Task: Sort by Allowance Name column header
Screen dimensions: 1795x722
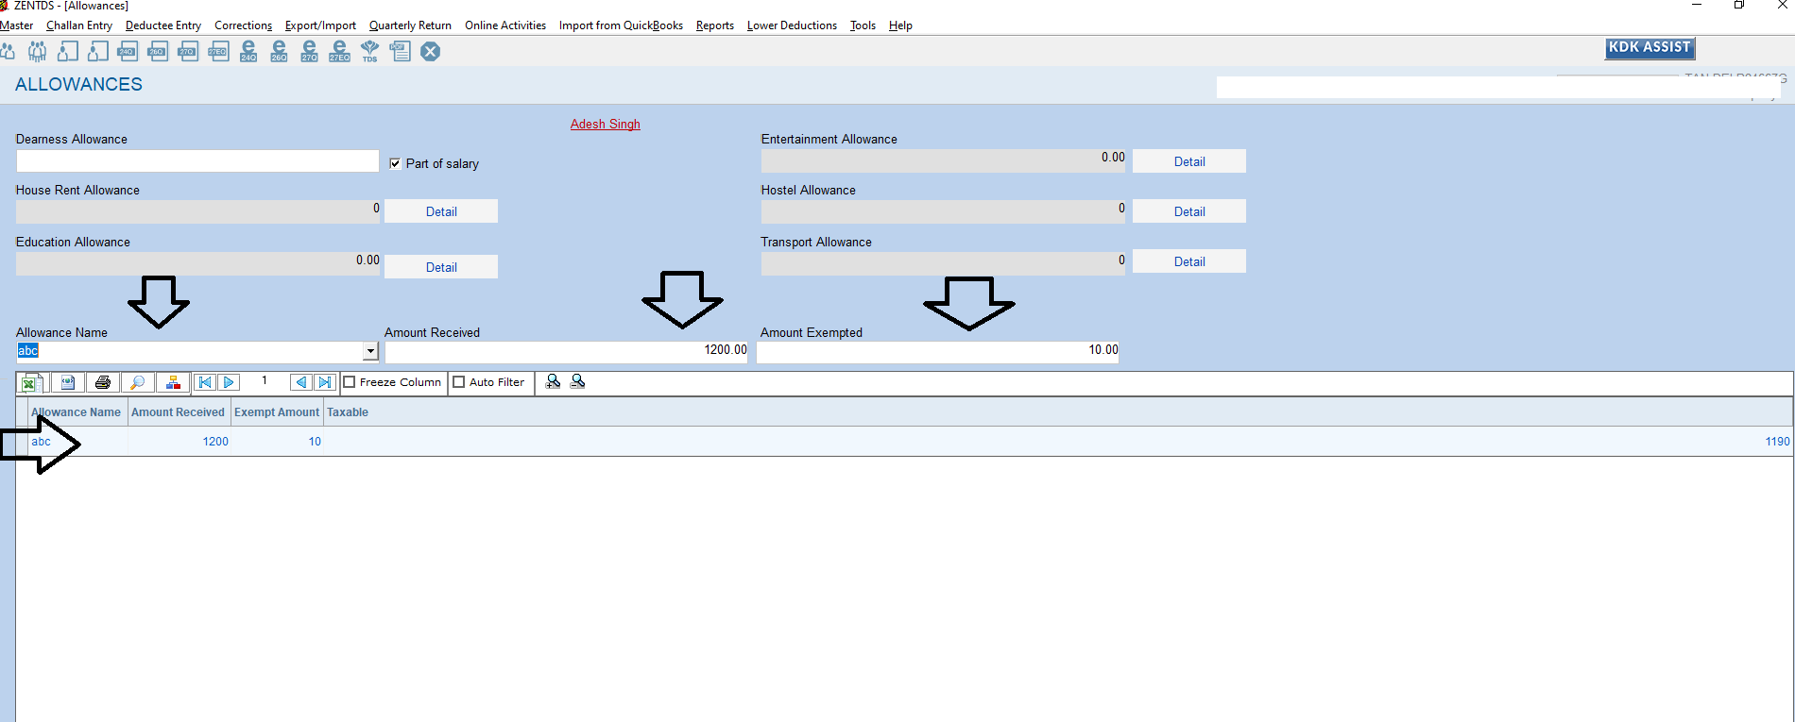Action: [76, 412]
